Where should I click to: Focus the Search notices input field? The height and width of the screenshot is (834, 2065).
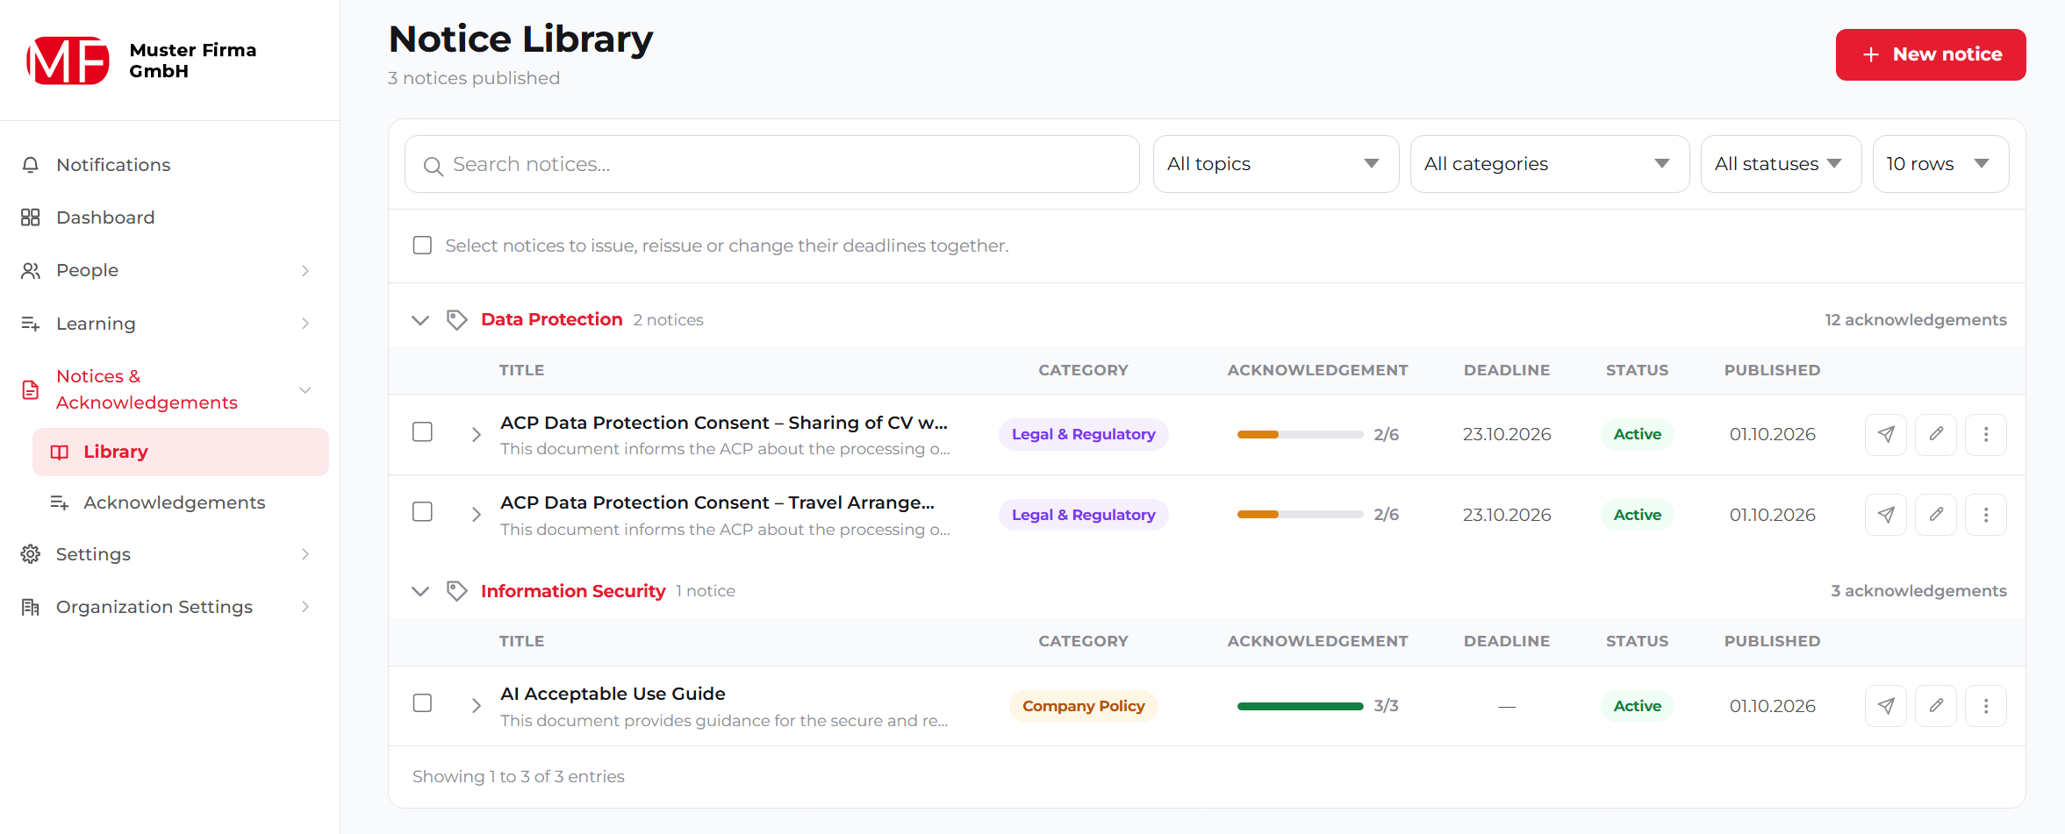coord(772,164)
